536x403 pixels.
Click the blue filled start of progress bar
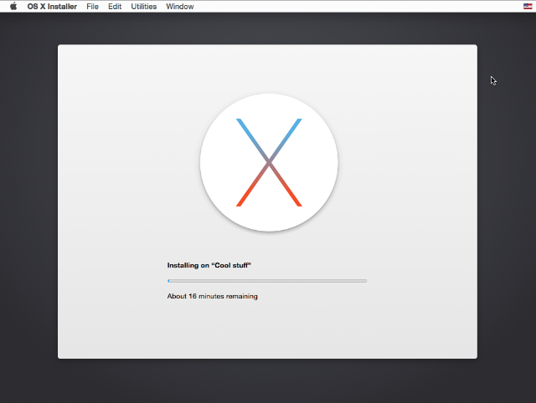[x=168, y=281]
